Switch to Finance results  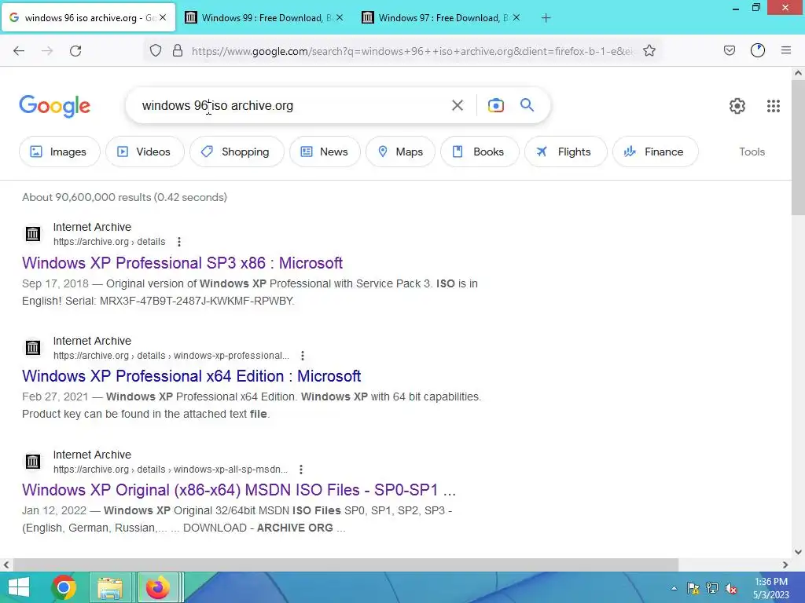655,152
